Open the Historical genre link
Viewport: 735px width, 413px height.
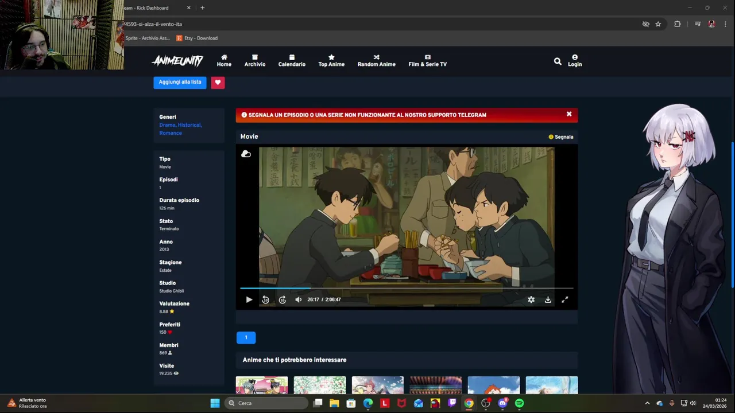(189, 125)
